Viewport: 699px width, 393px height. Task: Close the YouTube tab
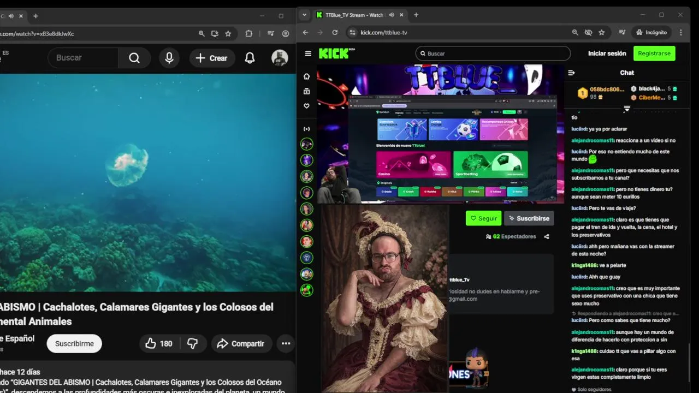tap(21, 16)
